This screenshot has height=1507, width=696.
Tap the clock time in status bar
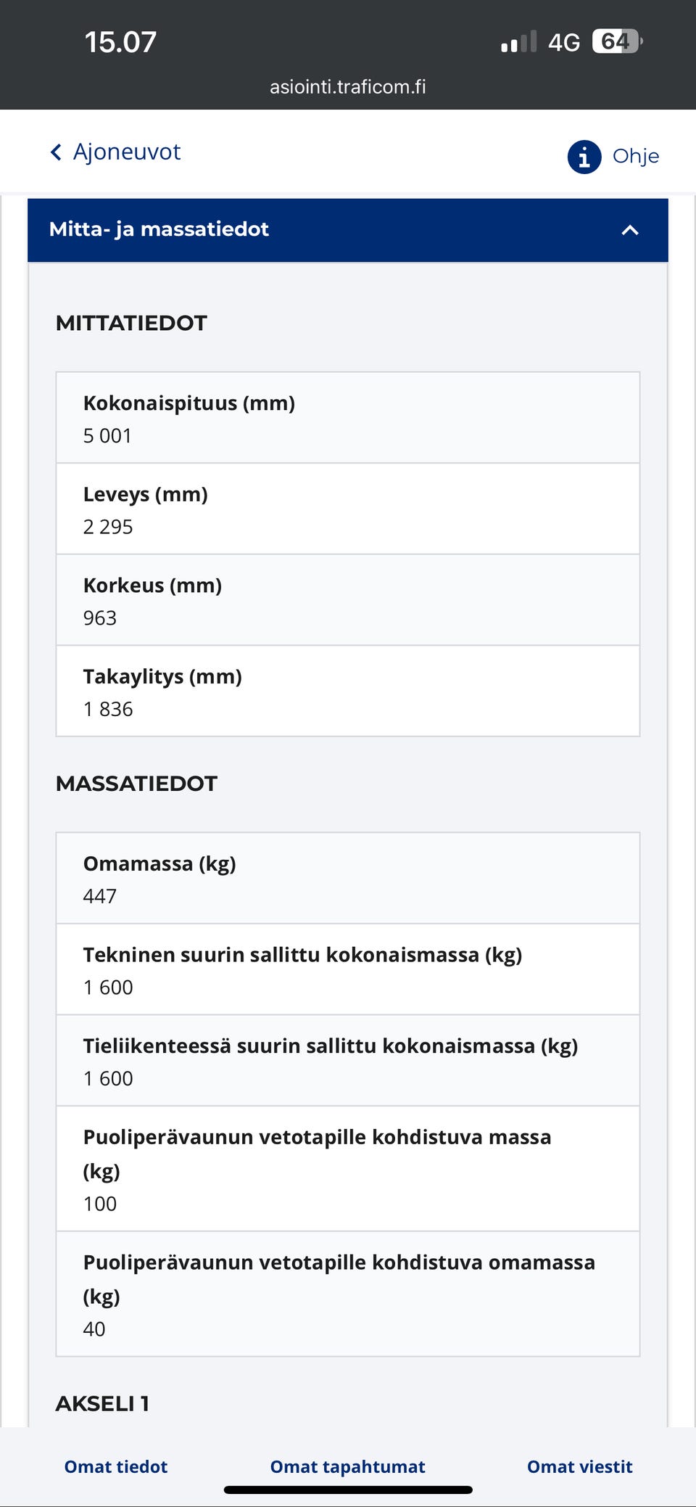point(120,42)
